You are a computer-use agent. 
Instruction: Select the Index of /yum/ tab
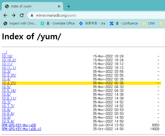[x=32, y=6]
